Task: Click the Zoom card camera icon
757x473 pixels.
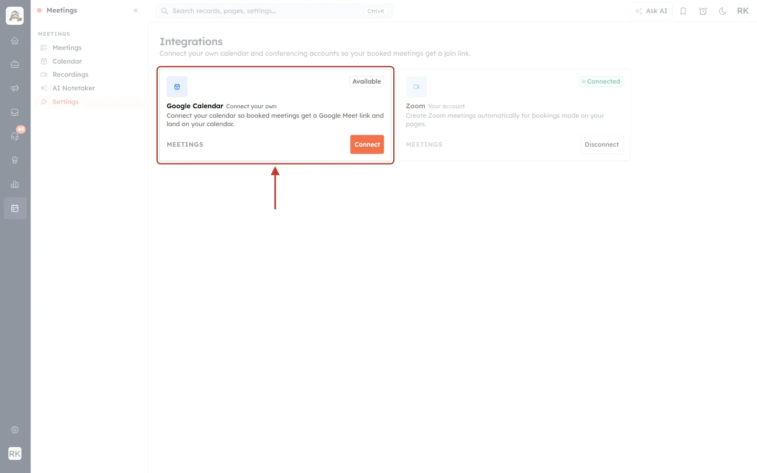Action: click(x=416, y=87)
